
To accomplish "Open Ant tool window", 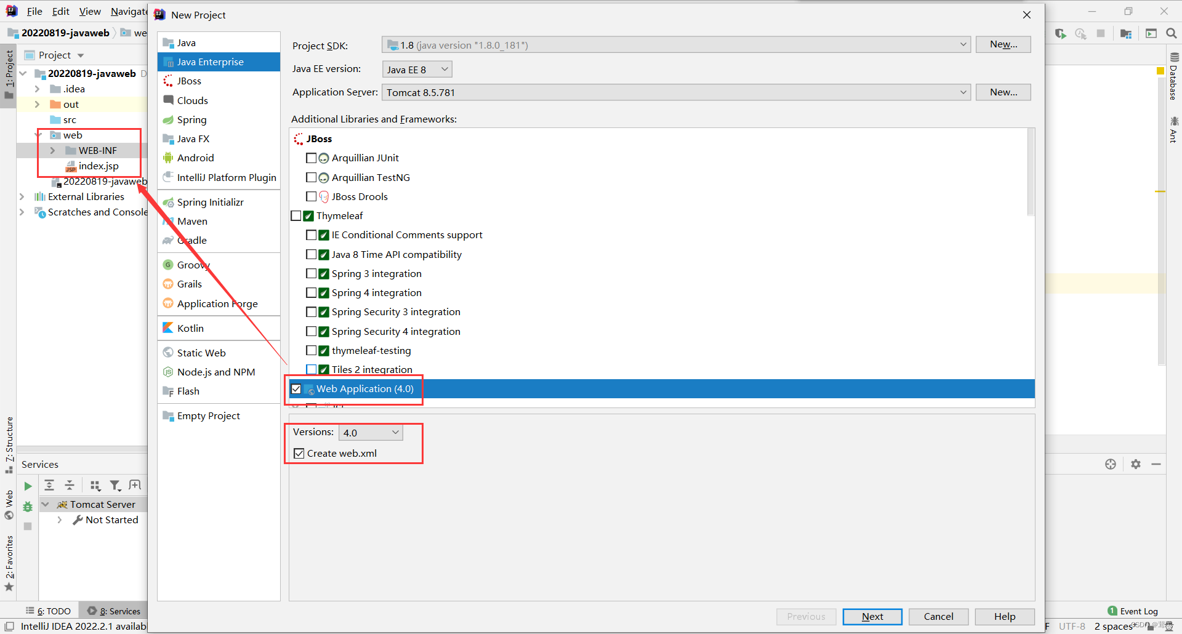I will (1173, 129).
